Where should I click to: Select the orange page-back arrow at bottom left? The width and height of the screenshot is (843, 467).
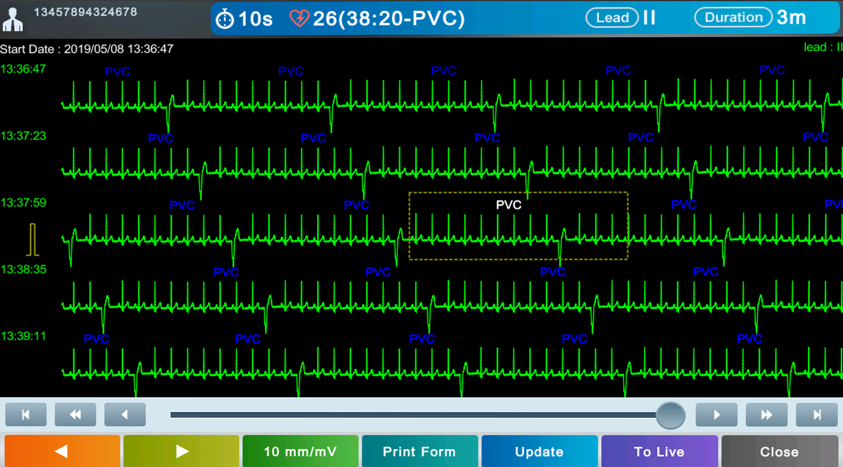tap(62, 451)
